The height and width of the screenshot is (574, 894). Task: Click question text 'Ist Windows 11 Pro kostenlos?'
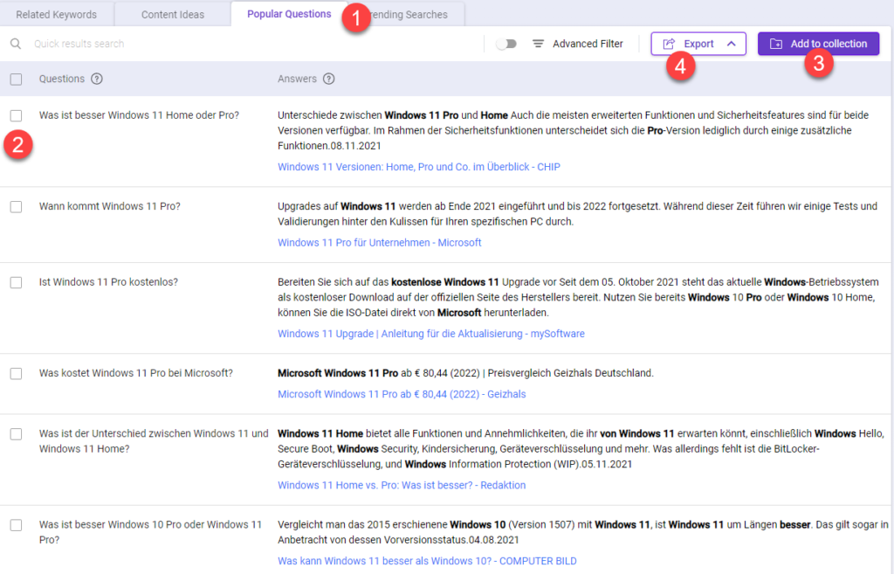point(108,282)
